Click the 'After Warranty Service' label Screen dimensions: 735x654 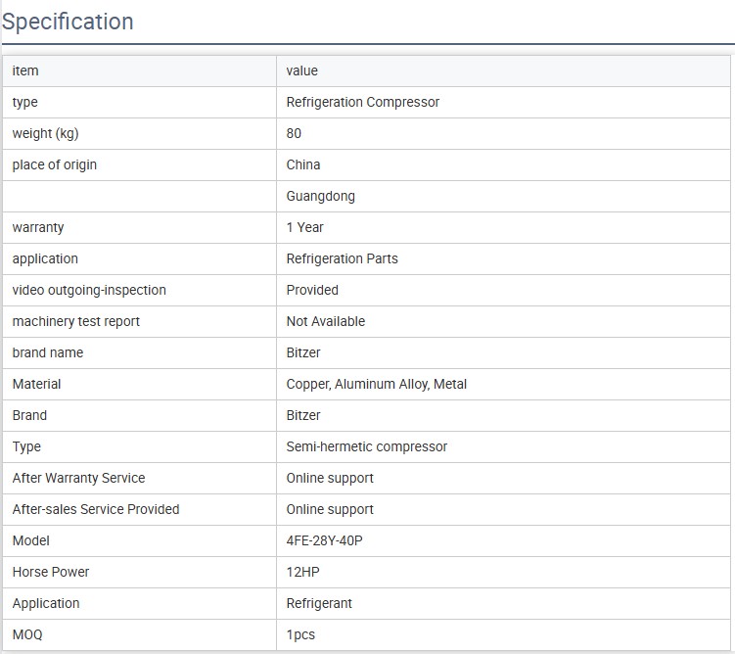click(x=78, y=478)
